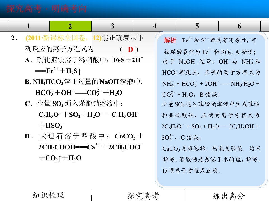Go to question tab 5
269x201 pixels.
197,26
